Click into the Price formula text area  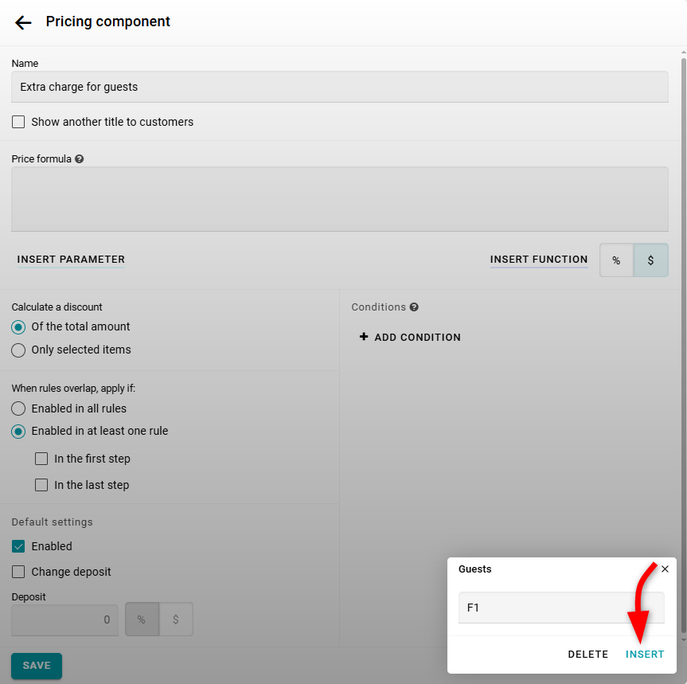(339, 199)
